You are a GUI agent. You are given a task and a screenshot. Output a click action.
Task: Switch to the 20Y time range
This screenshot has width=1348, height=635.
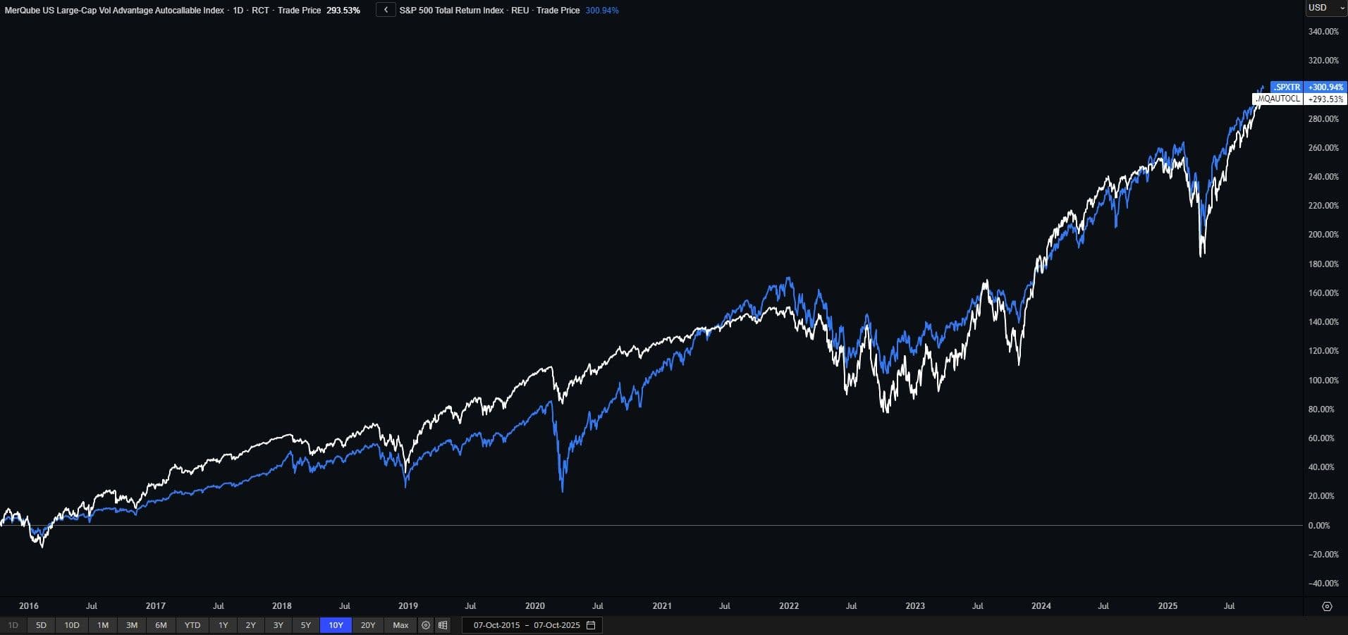pos(368,625)
